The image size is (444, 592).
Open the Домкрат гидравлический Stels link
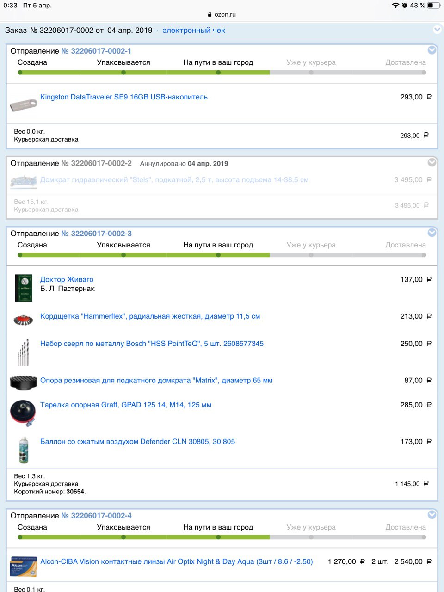coord(174,180)
